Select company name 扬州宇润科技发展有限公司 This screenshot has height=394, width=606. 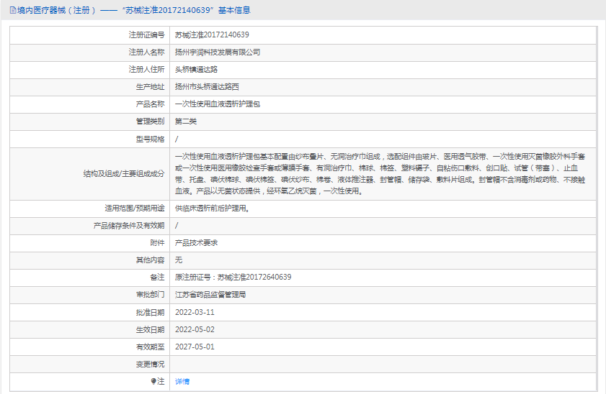pyautogui.click(x=217, y=52)
